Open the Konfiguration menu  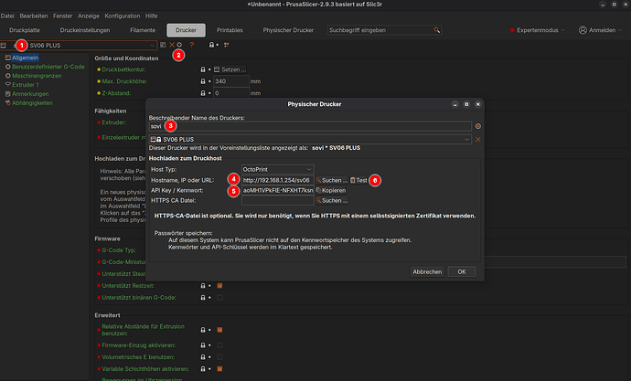(x=122, y=16)
